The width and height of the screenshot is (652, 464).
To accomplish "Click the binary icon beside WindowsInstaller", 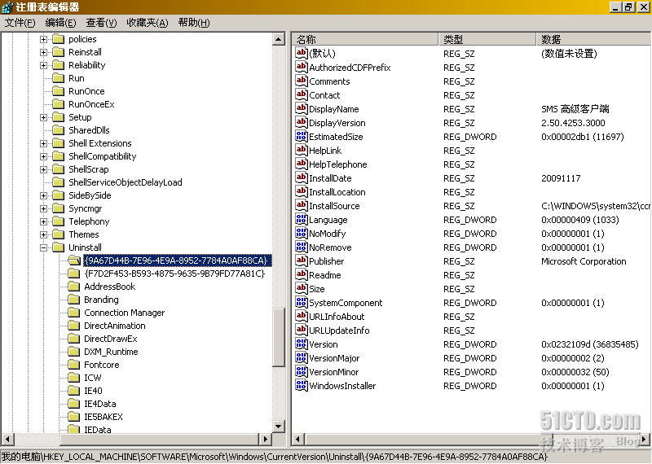I will 301,386.
